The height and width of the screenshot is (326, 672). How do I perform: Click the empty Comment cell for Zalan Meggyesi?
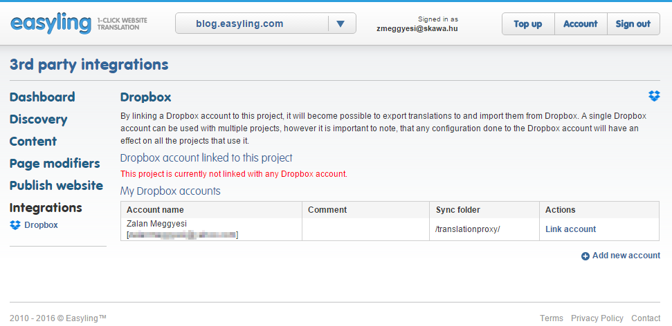[x=365, y=229]
